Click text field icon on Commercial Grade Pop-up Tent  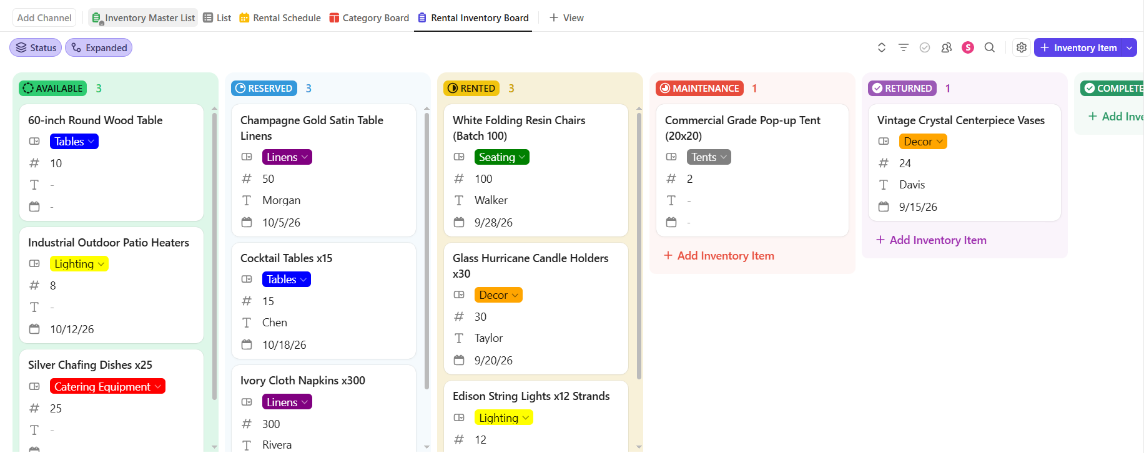tap(671, 200)
